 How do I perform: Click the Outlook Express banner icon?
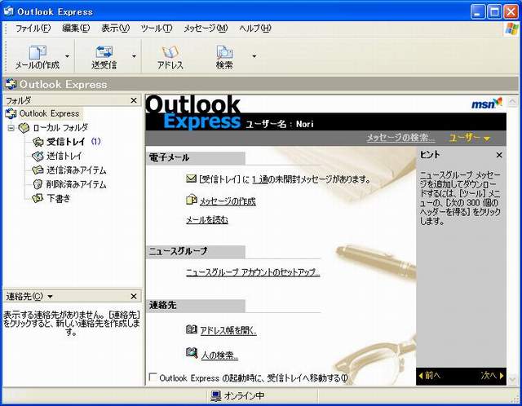[x=11, y=84]
